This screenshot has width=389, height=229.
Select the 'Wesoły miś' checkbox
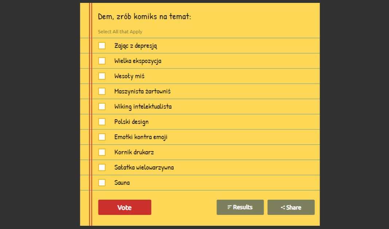pyautogui.click(x=102, y=76)
